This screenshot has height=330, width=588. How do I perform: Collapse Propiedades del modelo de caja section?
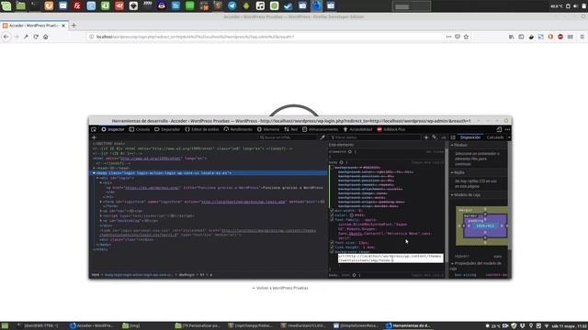click(452, 263)
